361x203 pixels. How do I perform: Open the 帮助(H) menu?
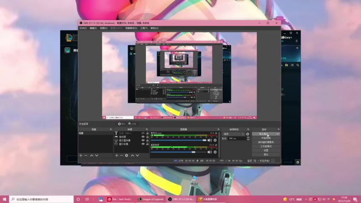click(154, 28)
